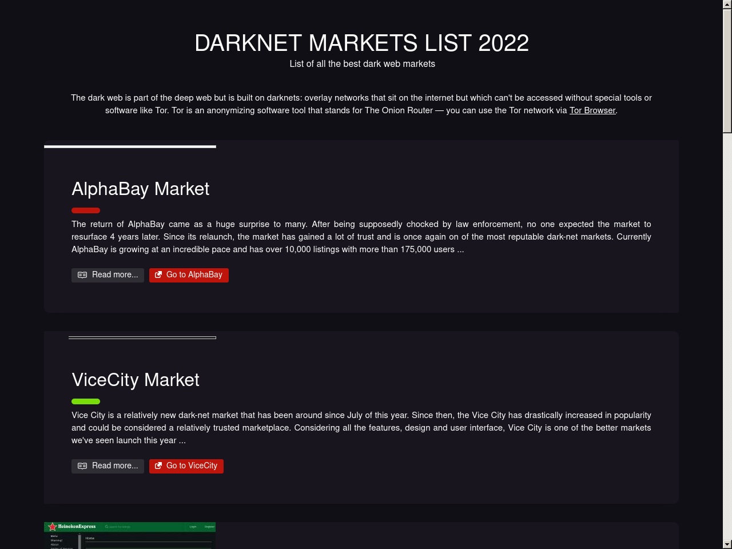
Task: Click external link icon in Go to ViceCity
Action: coord(158,466)
